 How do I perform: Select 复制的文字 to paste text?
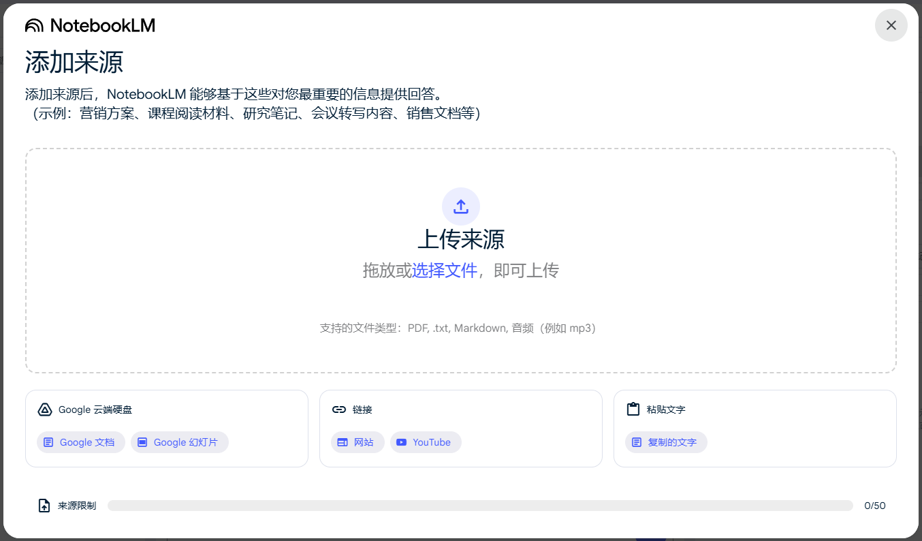pyautogui.click(x=666, y=442)
